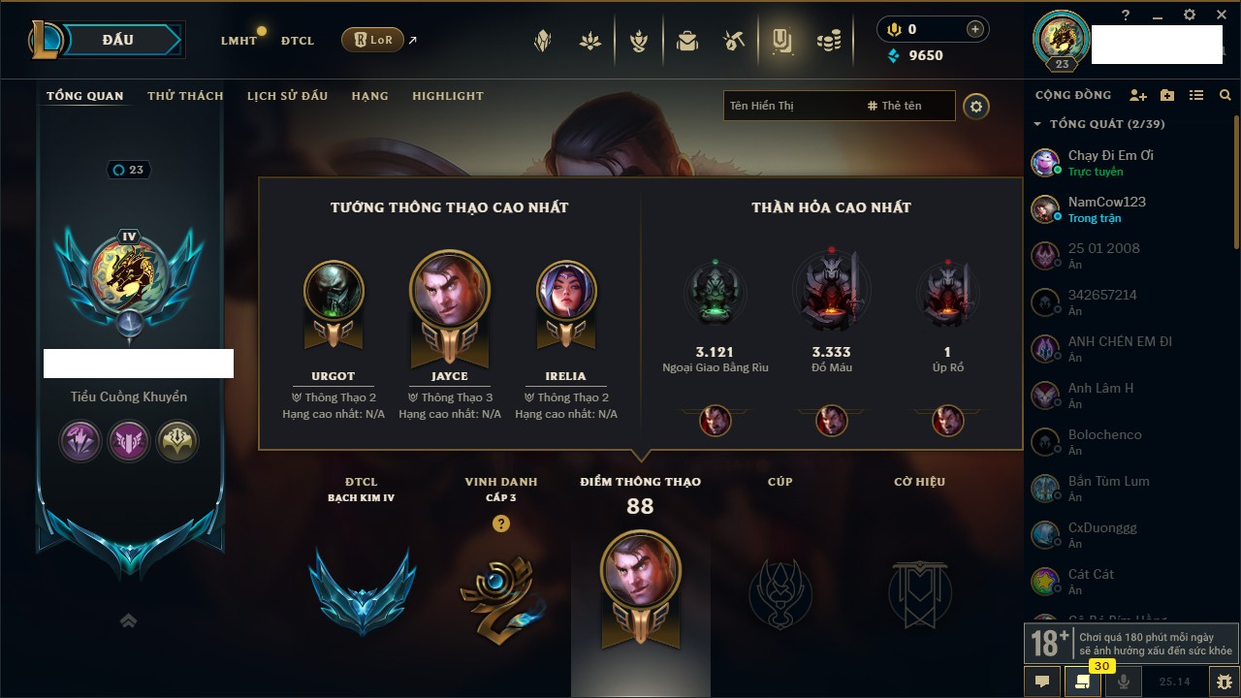
Task: Click the ĐẤU play button
Action: tap(118, 40)
